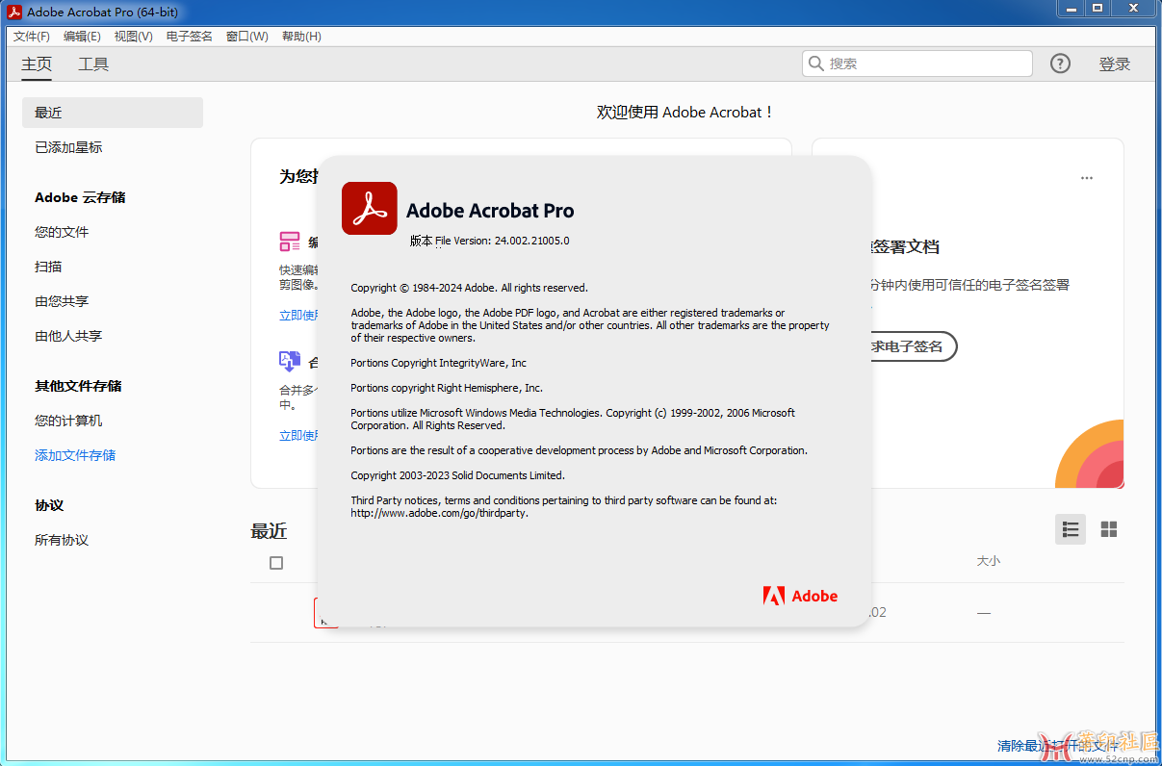Open the 编辑(E) menu
1162x766 pixels.
point(82,37)
